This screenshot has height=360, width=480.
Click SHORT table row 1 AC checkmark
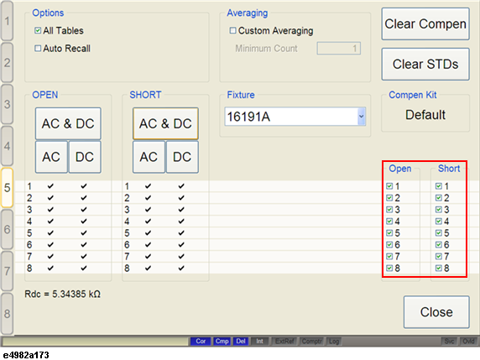(148, 185)
